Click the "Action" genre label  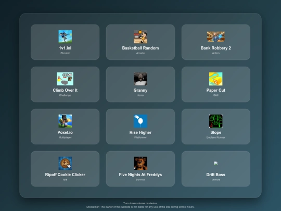click(x=216, y=53)
